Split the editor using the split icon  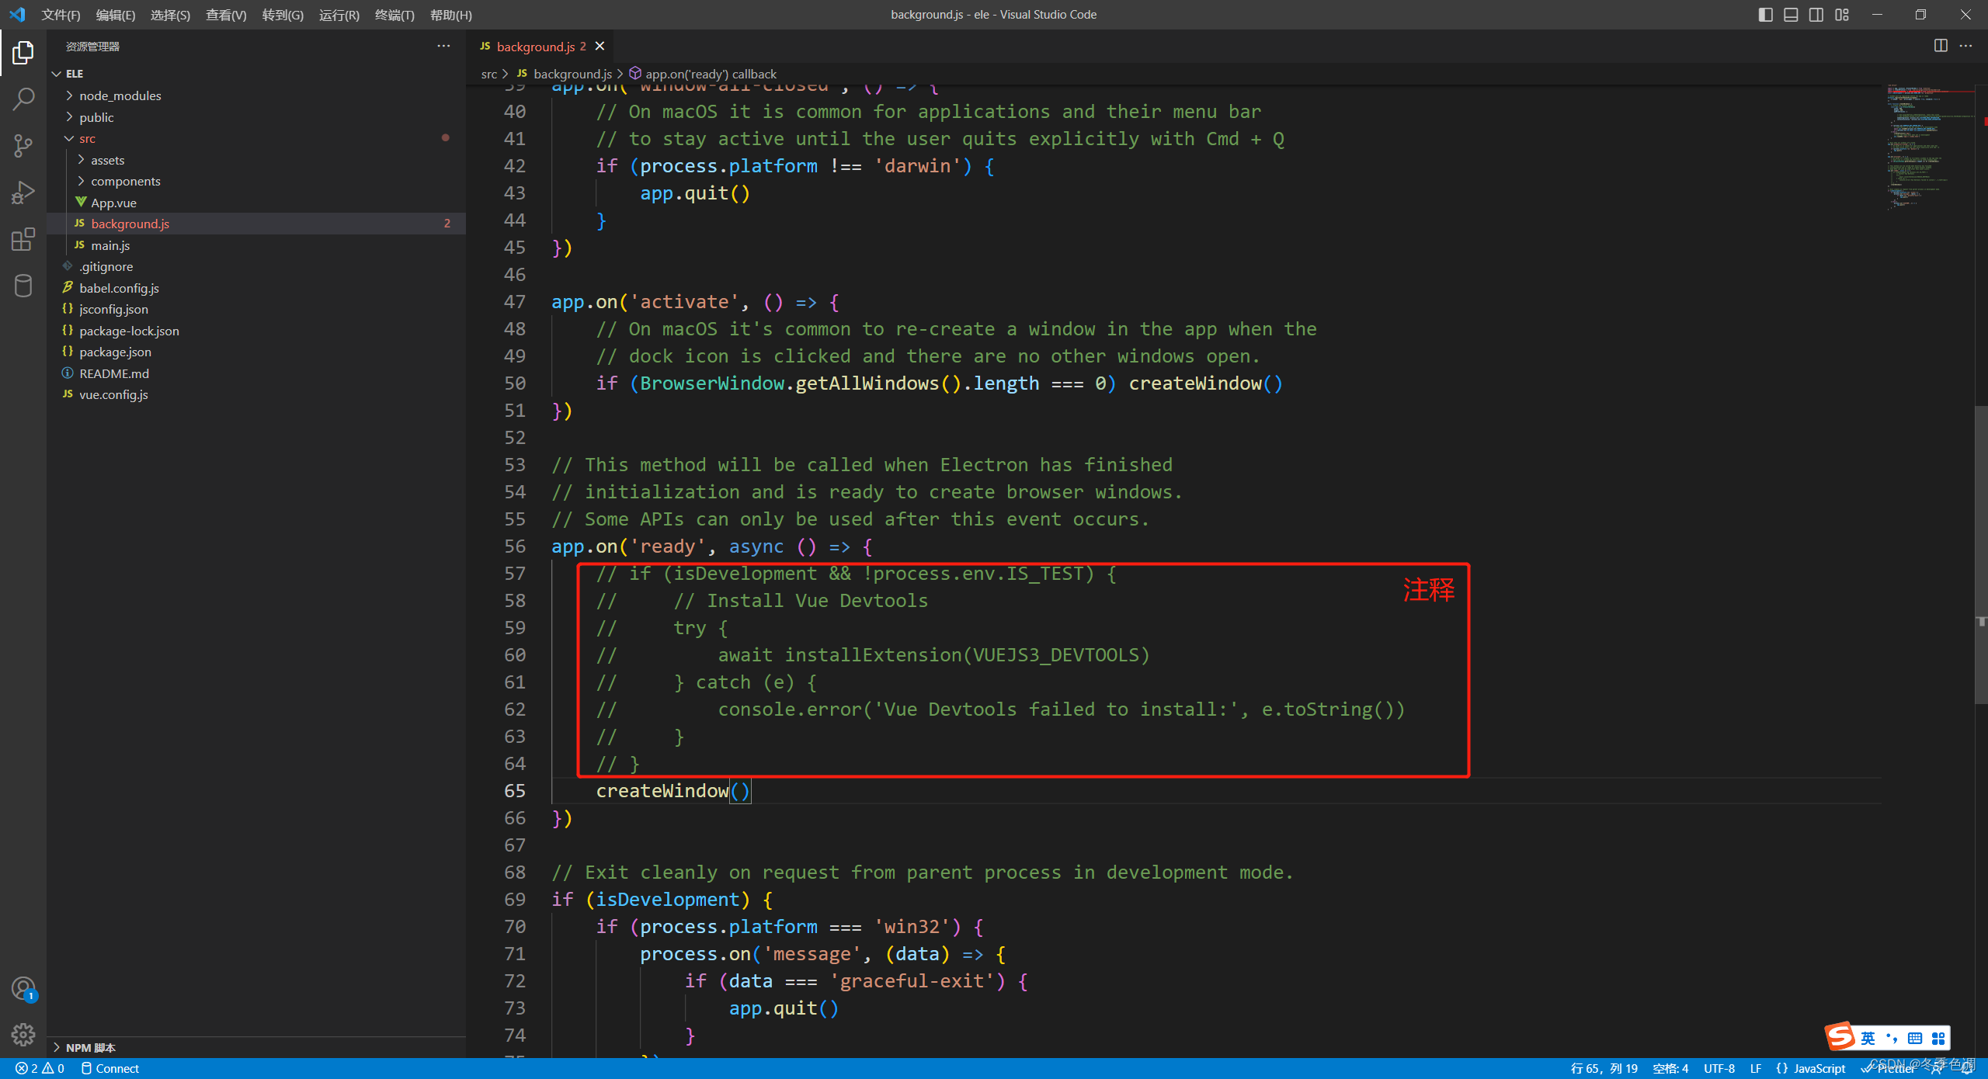point(1940,46)
